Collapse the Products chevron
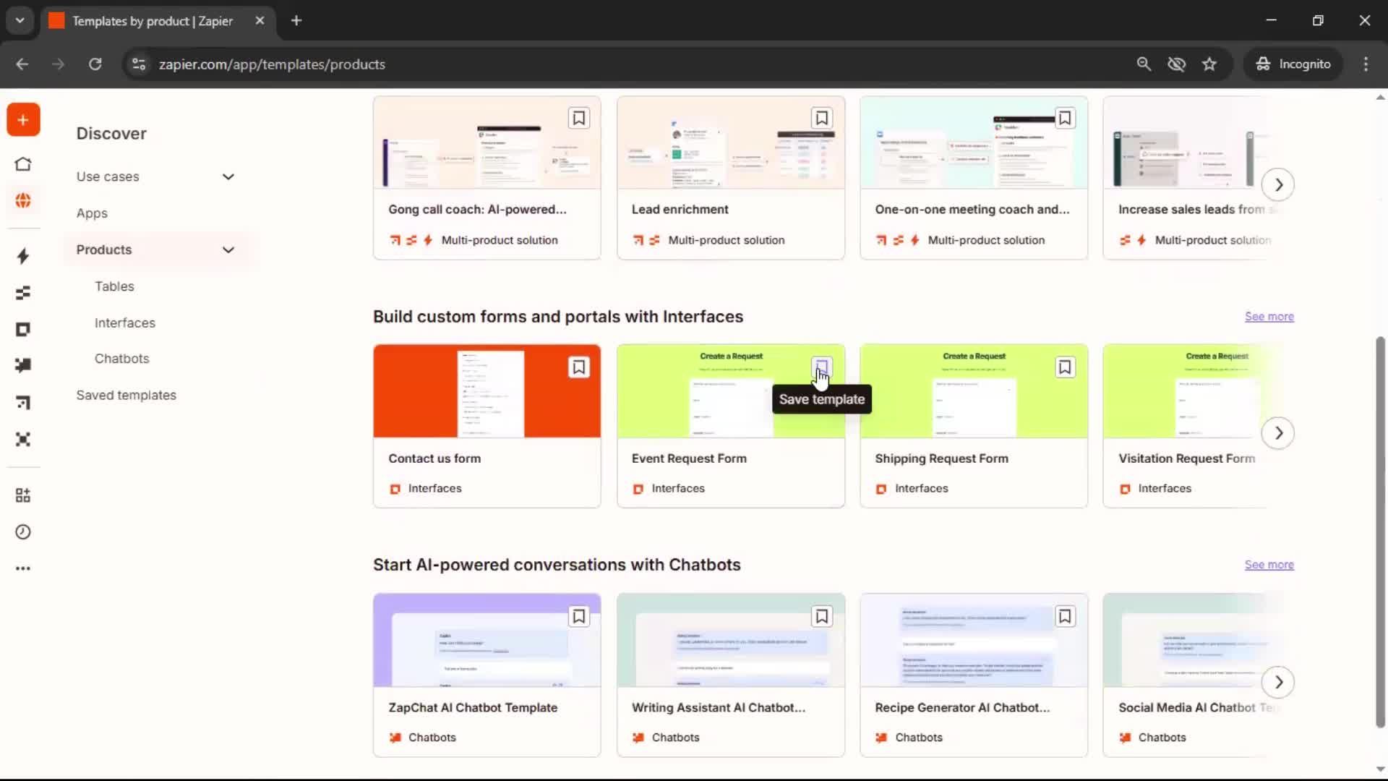The width and height of the screenshot is (1388, 781). point(228,249)
